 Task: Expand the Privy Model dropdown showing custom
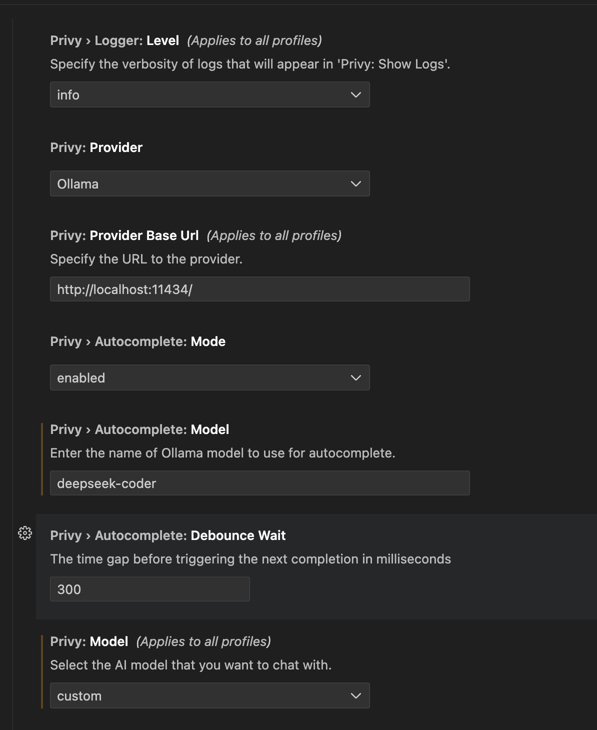[x=209, y=696]
